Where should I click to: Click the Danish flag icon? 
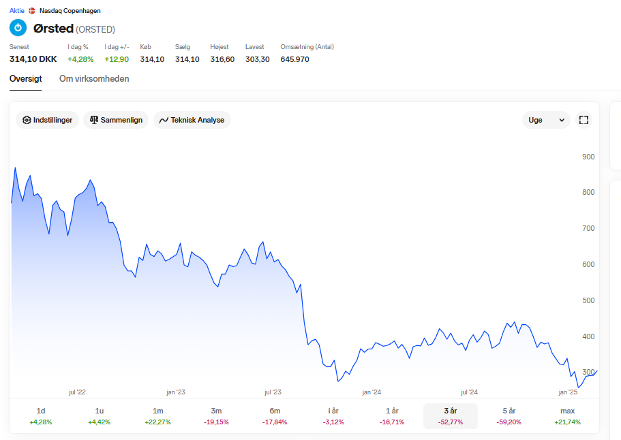tap(32, 11)
